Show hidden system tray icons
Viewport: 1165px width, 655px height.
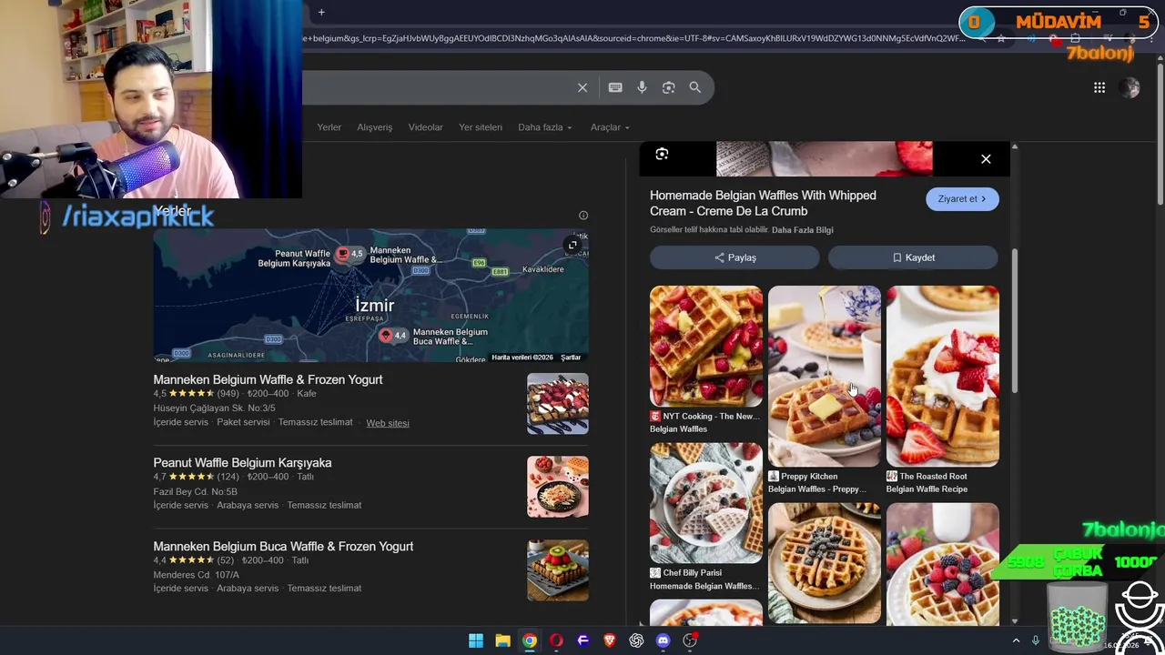pyautogui.click(x=1016, y=640)
